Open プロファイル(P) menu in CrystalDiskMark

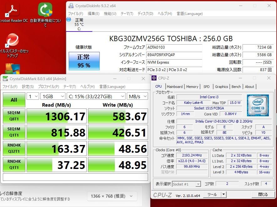coord(49,87)
